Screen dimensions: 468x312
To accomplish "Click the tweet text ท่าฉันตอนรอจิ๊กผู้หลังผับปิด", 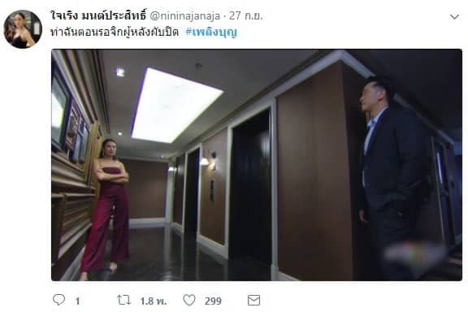I will pos(115,32).
